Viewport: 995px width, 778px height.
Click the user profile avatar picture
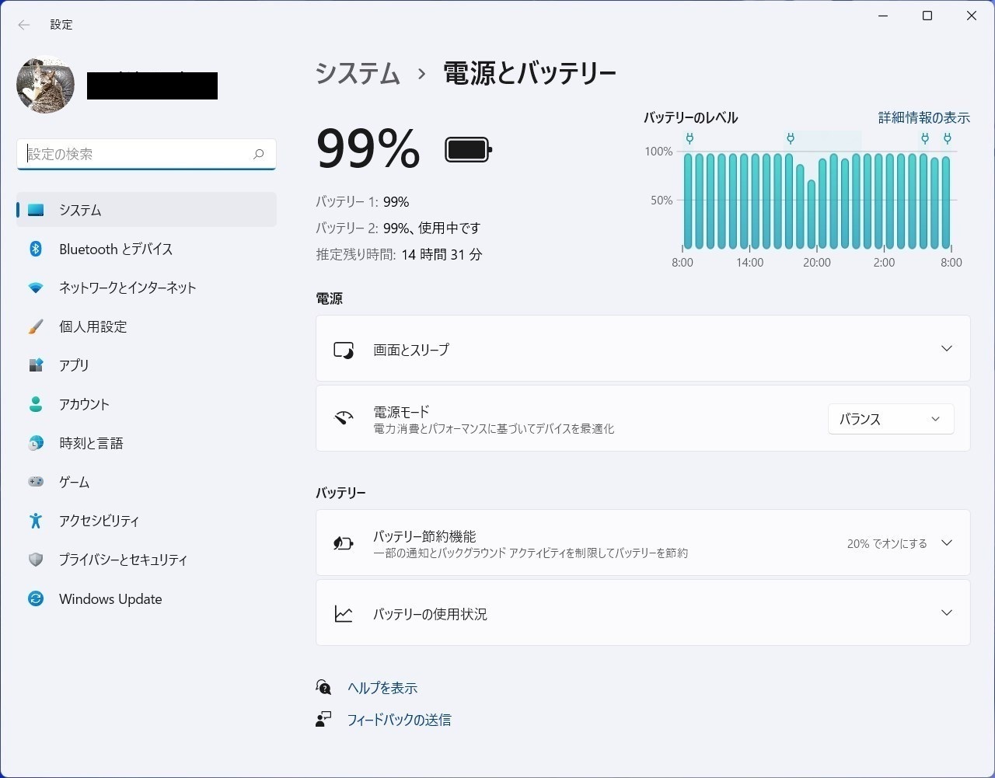46,84
